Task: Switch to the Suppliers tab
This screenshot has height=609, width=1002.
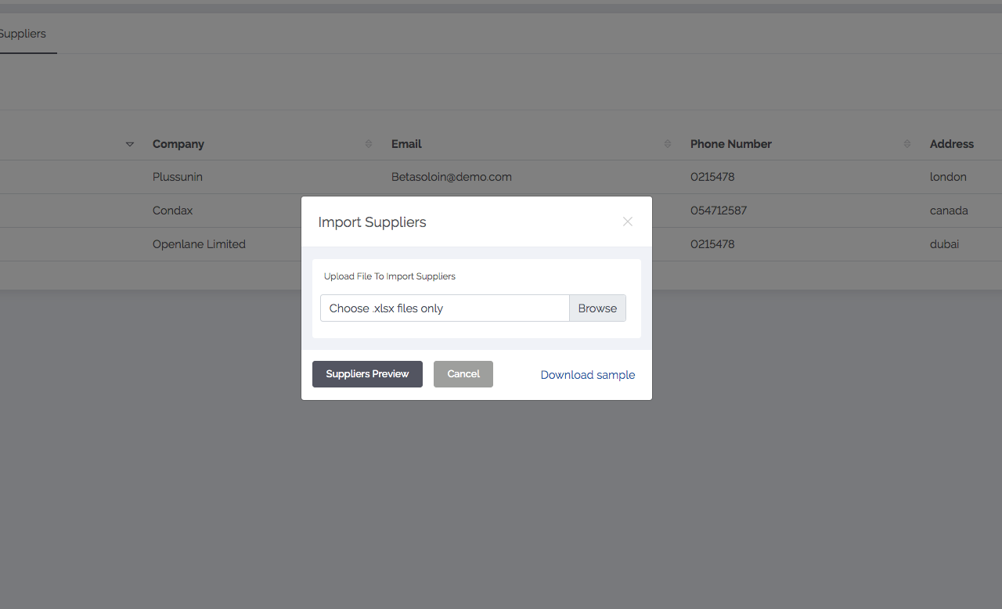Action: (23, 34)
